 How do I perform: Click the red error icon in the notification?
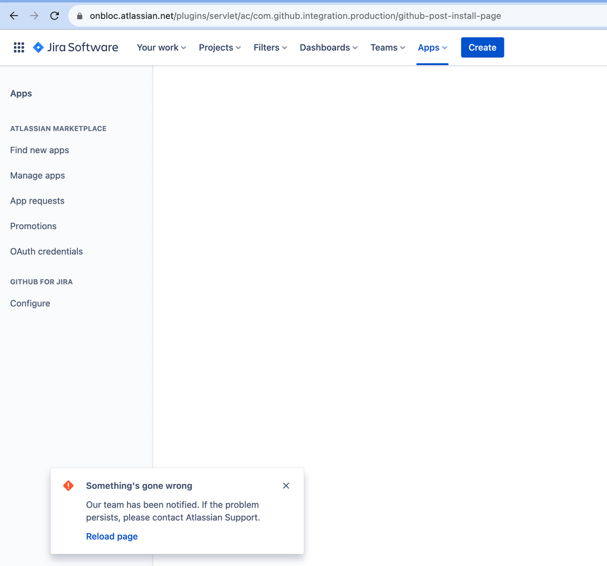coord(69,485)
